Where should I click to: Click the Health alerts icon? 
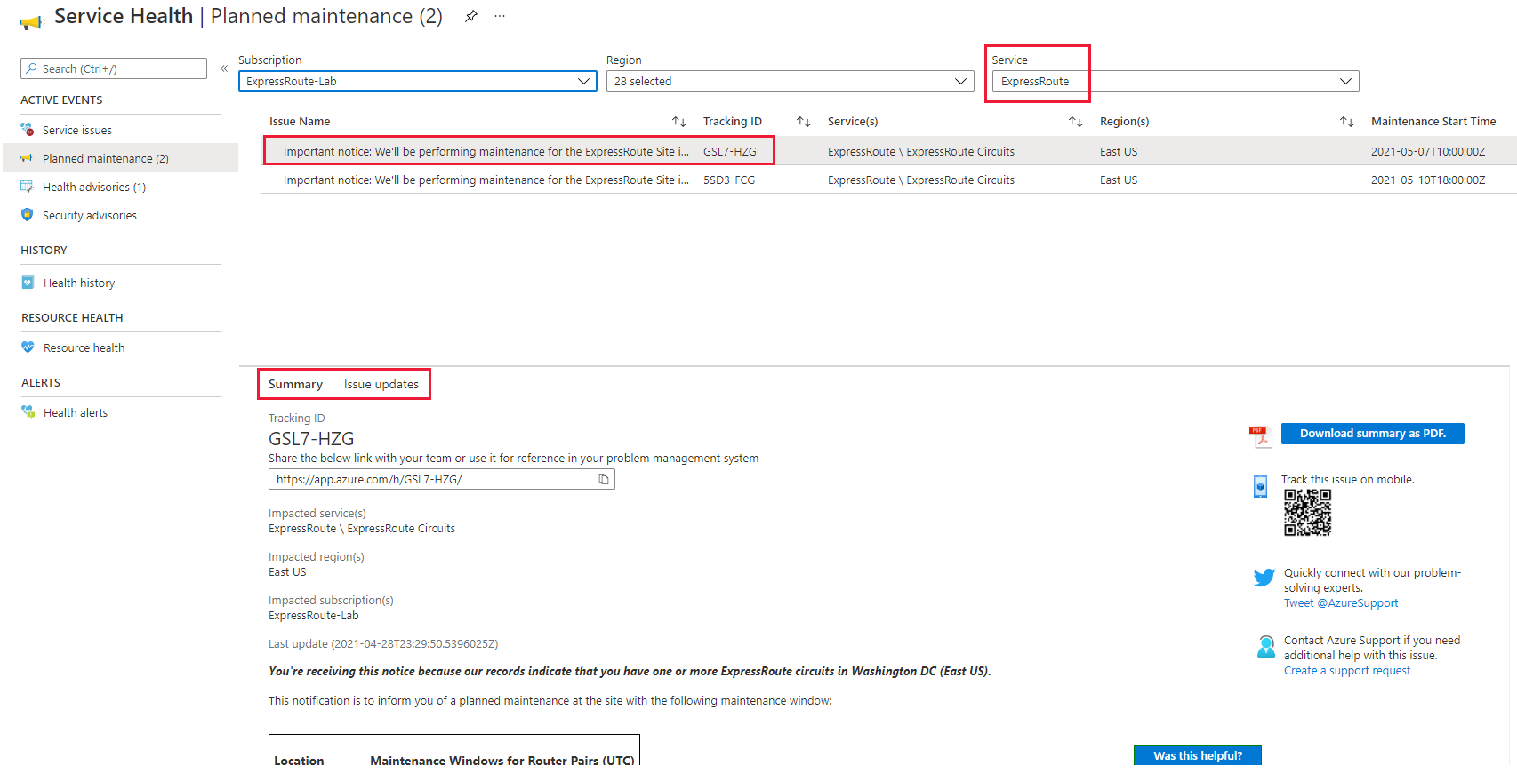pos(28,412)
